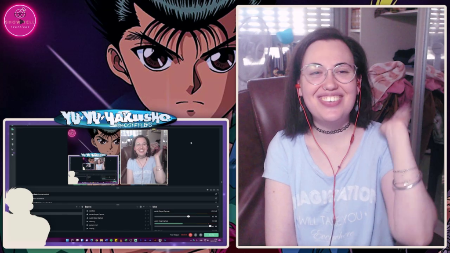Open the top Editor icon in sidebar
Image resolution: width=450 pixels, height=253 pixels.
click(12, 129)
